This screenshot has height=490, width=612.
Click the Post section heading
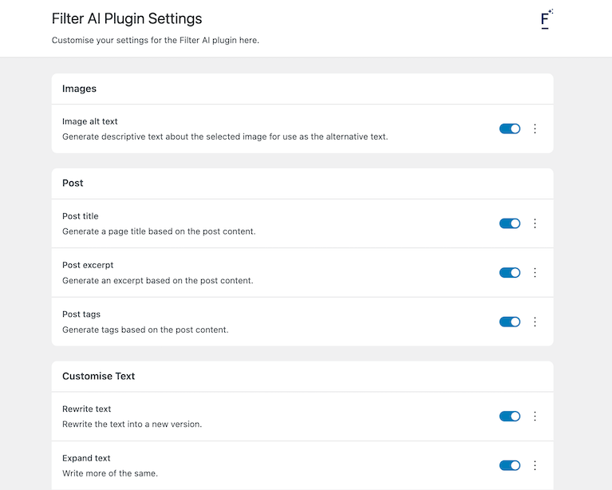pyautogui.click(x=73, y=183)
